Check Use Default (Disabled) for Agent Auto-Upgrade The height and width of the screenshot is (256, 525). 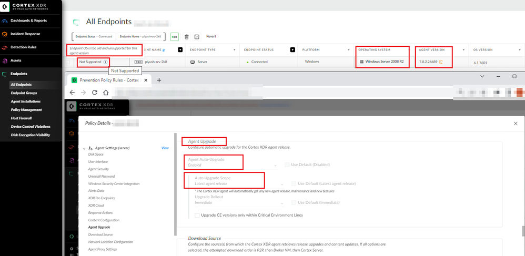tap(287, 165)
